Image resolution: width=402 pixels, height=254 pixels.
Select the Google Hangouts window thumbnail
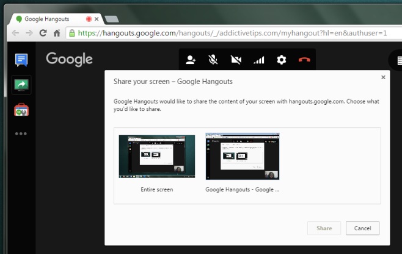(243, 156)
